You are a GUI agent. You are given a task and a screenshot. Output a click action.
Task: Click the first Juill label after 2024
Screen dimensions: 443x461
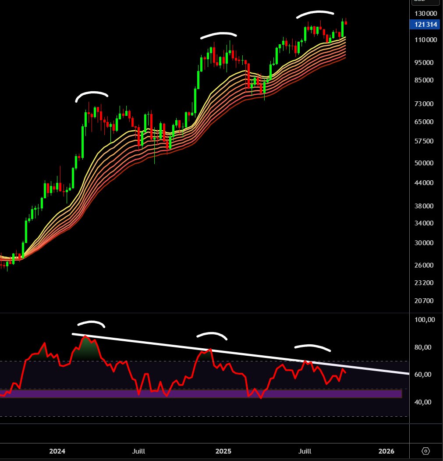(x=138, y=451)
